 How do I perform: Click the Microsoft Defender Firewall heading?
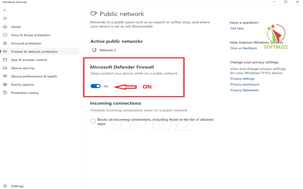coord(122,67)
